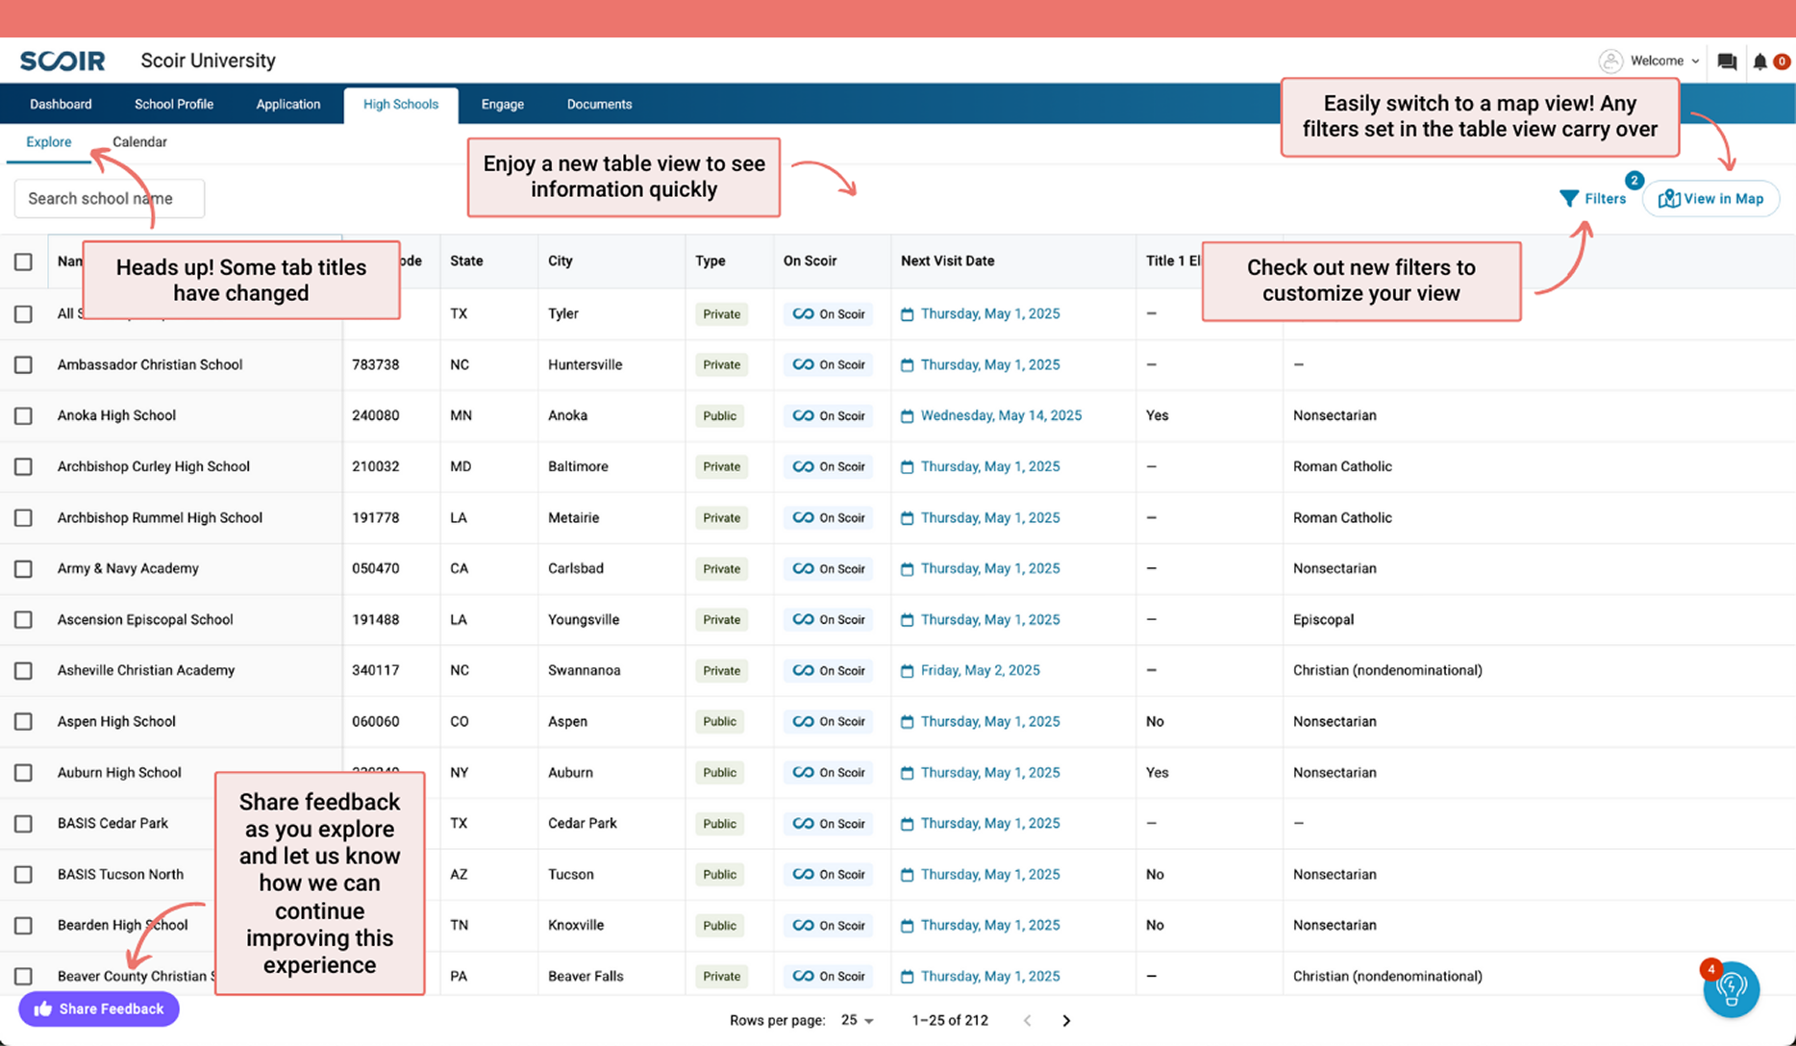Check the Ambassador Christian School row

[23, 364]
